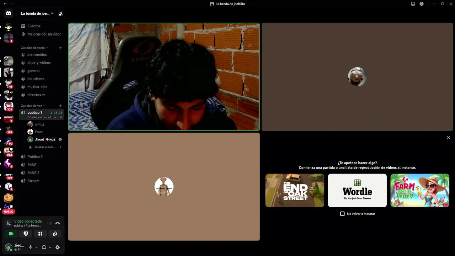Launch The End of Oak Street activity
The width and height of the screenshot is (455, 256).
coord(295,190)
